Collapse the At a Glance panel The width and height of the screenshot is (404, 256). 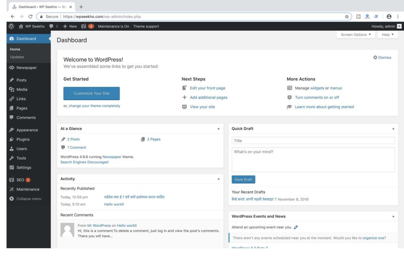click(219, 129)
